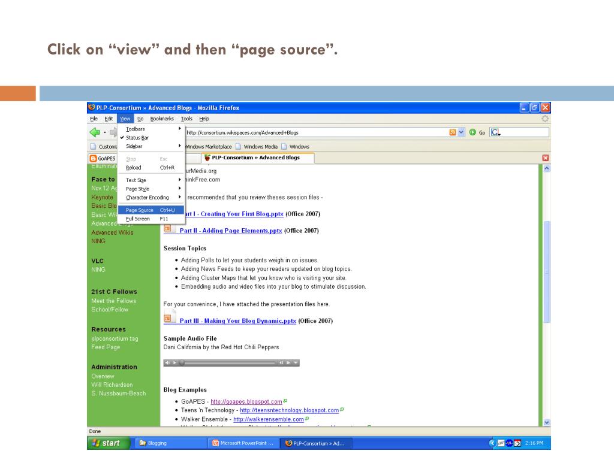Switch to the PLP-Consortium Advanced Blogs tab

point(257,158)
